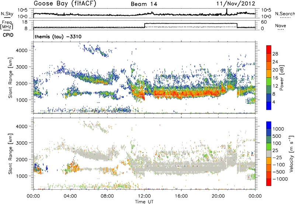Click the '12:00' time tick label
The width and height of the screenshot is (295, 204).
pyautogui.click(x=144, y=196)
